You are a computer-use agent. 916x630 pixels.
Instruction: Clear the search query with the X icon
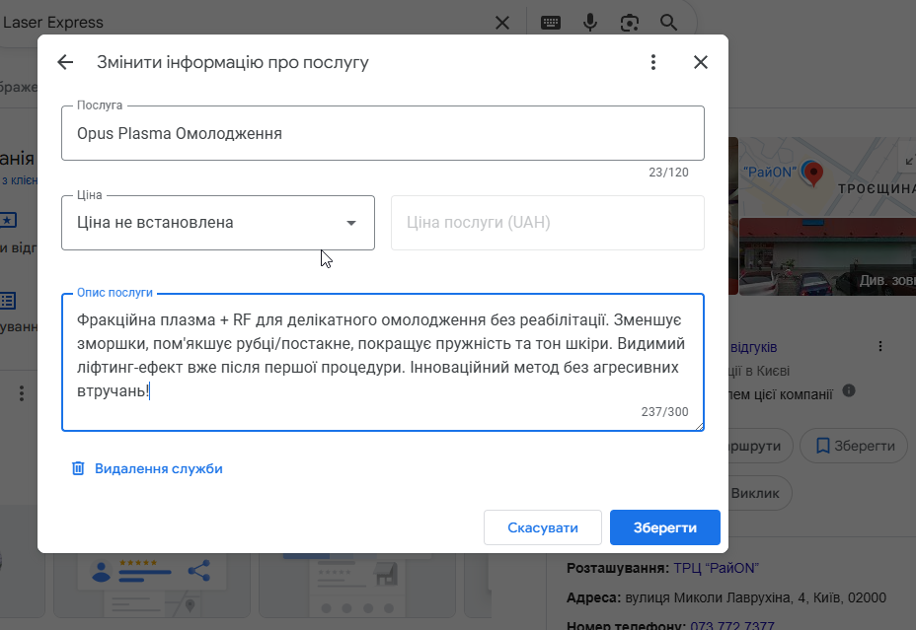pyautogui.click(x=502, y=22)
